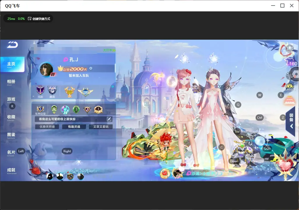This screenshot has height=210, width=299.
Task: Click the partner avatar in the bottom banner
Action: (x=177, y=174)
